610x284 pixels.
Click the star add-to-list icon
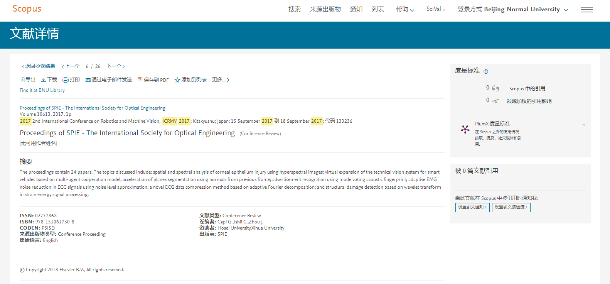[177, 80]
